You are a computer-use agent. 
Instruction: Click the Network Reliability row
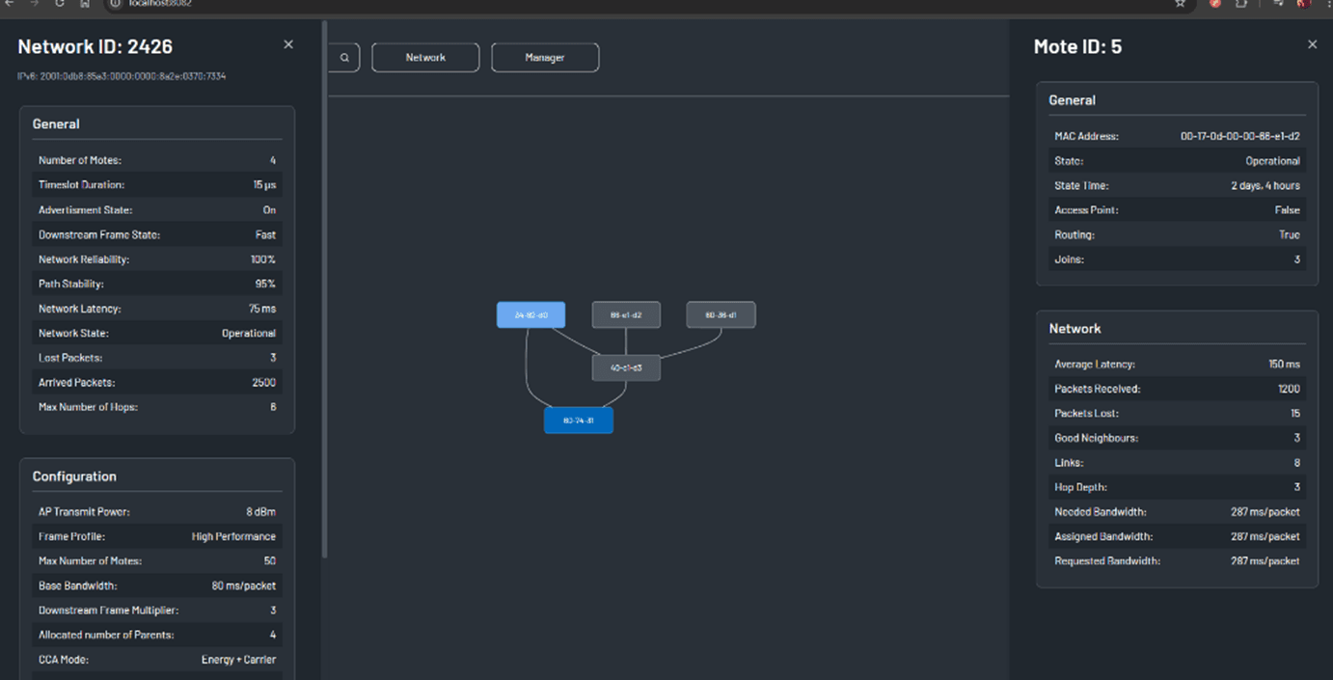157,259
